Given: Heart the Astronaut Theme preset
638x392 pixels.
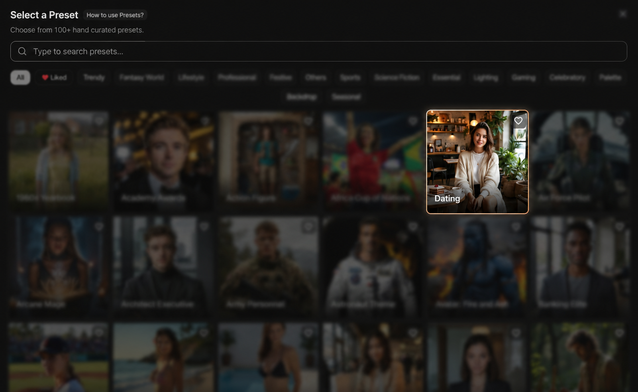Looking at the screenshot, I should coord(413,227).
